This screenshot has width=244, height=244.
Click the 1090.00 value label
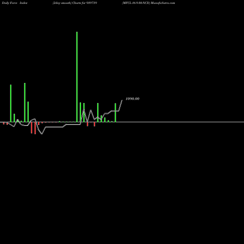pyautogui.click(x=132, y=99)
